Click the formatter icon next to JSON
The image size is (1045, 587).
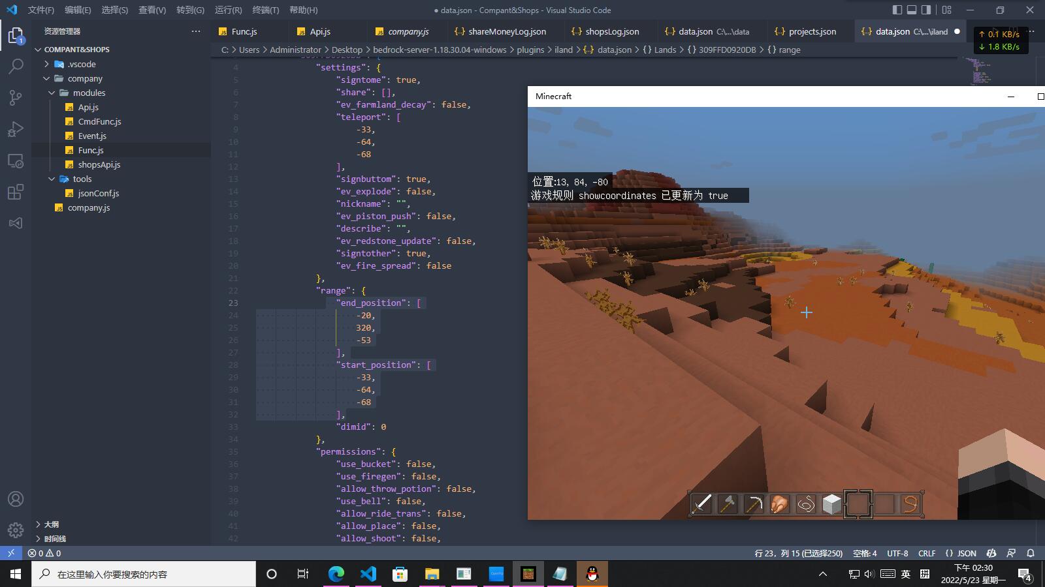991,553
